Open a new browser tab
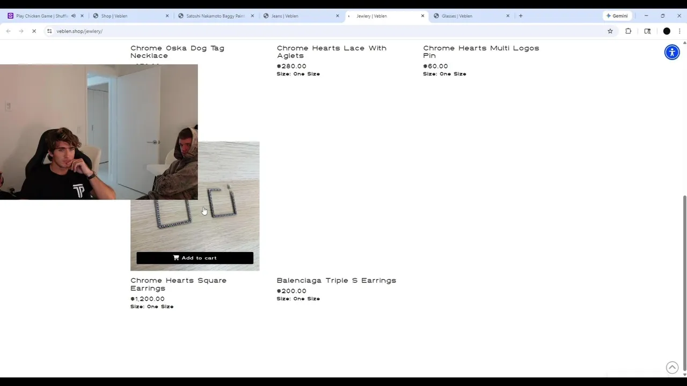Screen dimensions: 687x386 [x=521, y=16]
